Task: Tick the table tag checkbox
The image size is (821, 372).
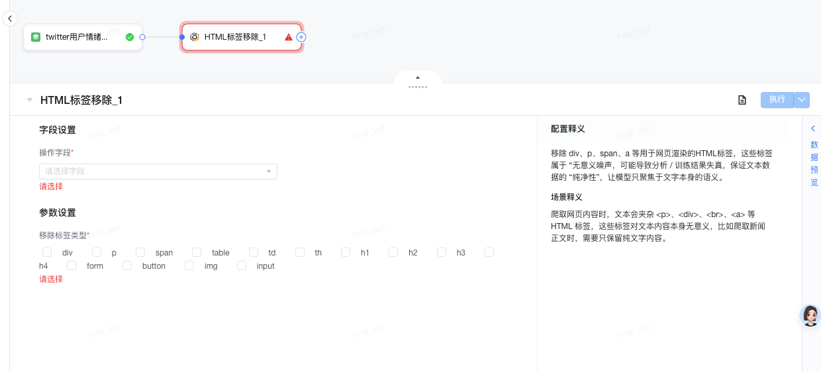Action: (197, 252)
